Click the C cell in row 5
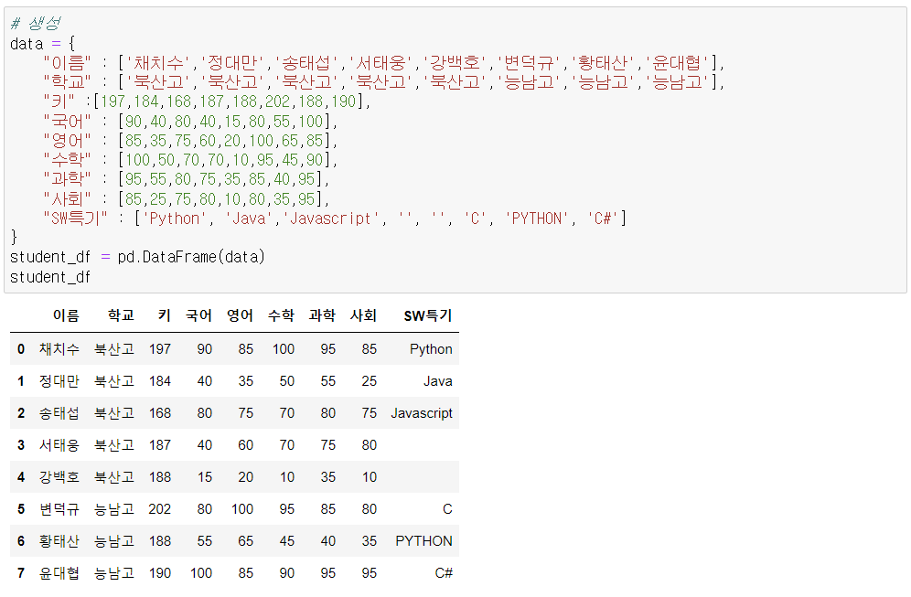 tap(447, 508)
